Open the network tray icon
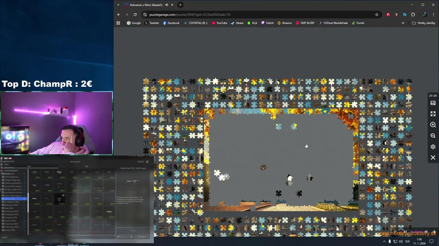The image size is (439, 246). (x=395, y=242)
